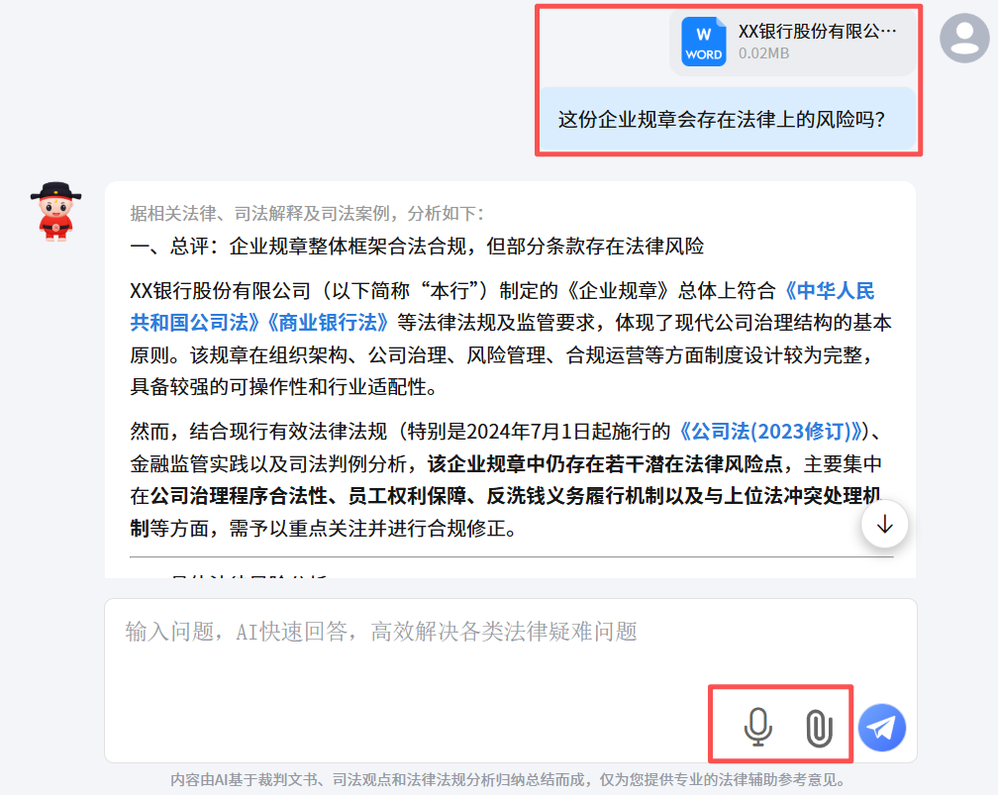Open the 《商业银行法》 law link
This screenshot has width=998, height=795.
point(326,323)
